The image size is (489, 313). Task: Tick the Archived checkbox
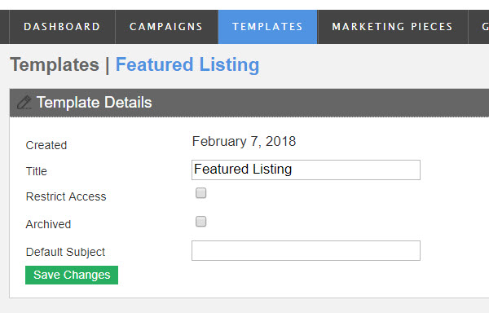tap(200, 222)
